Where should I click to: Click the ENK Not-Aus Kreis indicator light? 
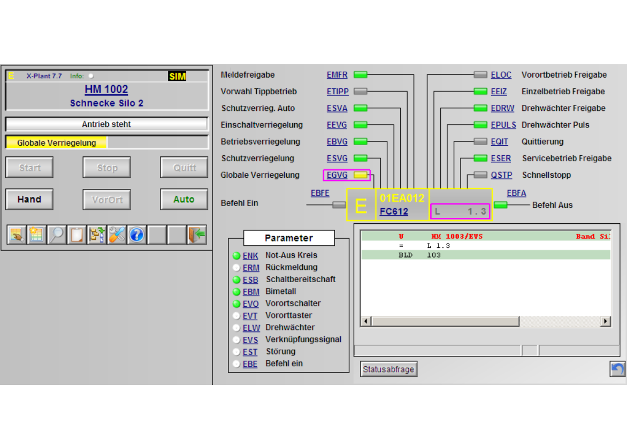pyautogui.click(x=236, y=256)
